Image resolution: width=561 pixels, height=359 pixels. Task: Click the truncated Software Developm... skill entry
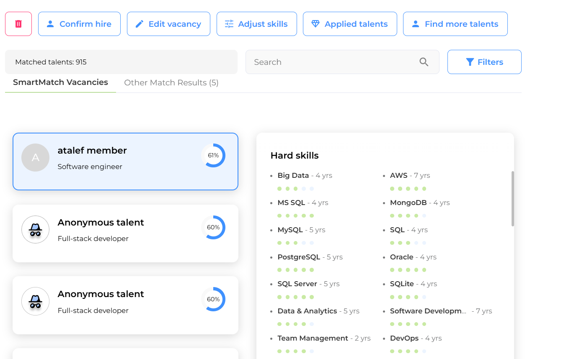pyautogui.click(x=441, y=311)
